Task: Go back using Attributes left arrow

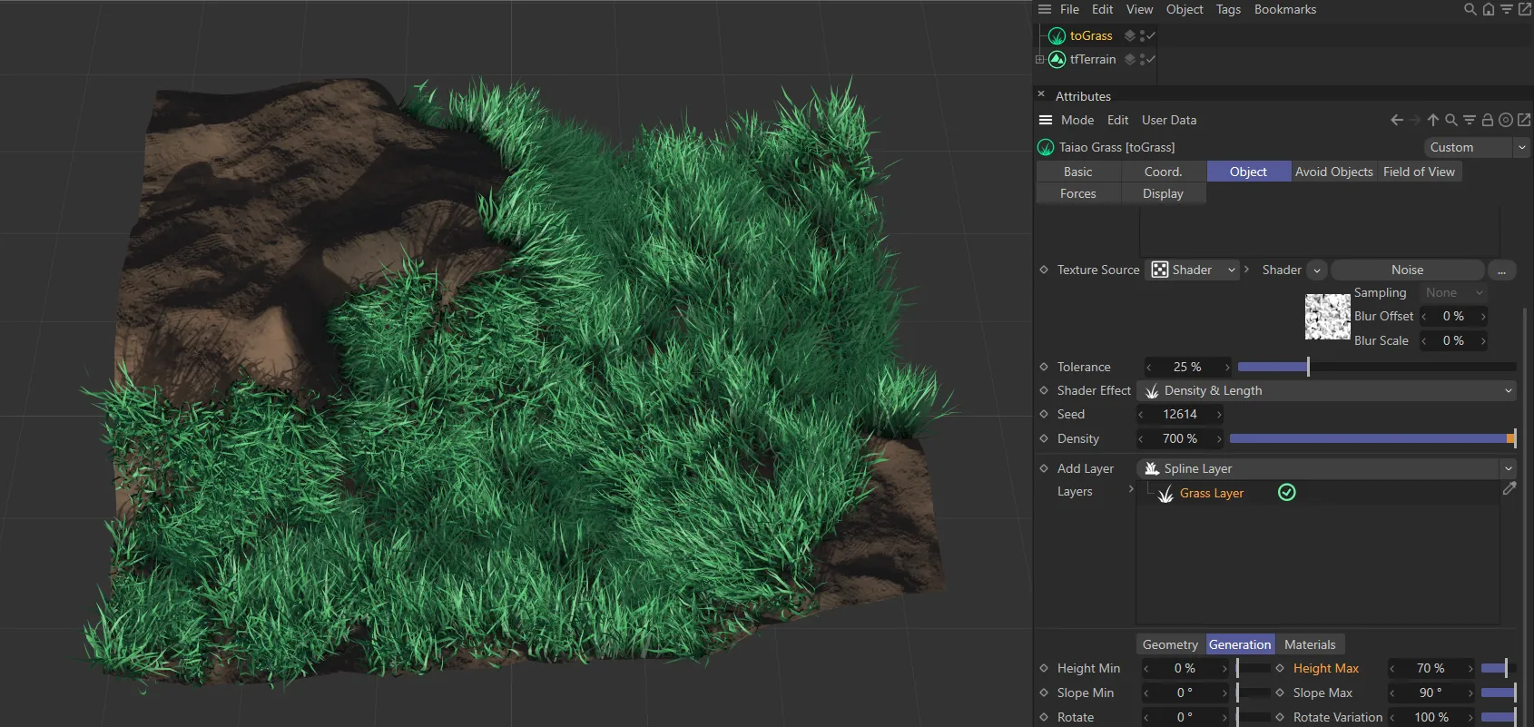Action: pyautogui.click(x=1397, y=120)
